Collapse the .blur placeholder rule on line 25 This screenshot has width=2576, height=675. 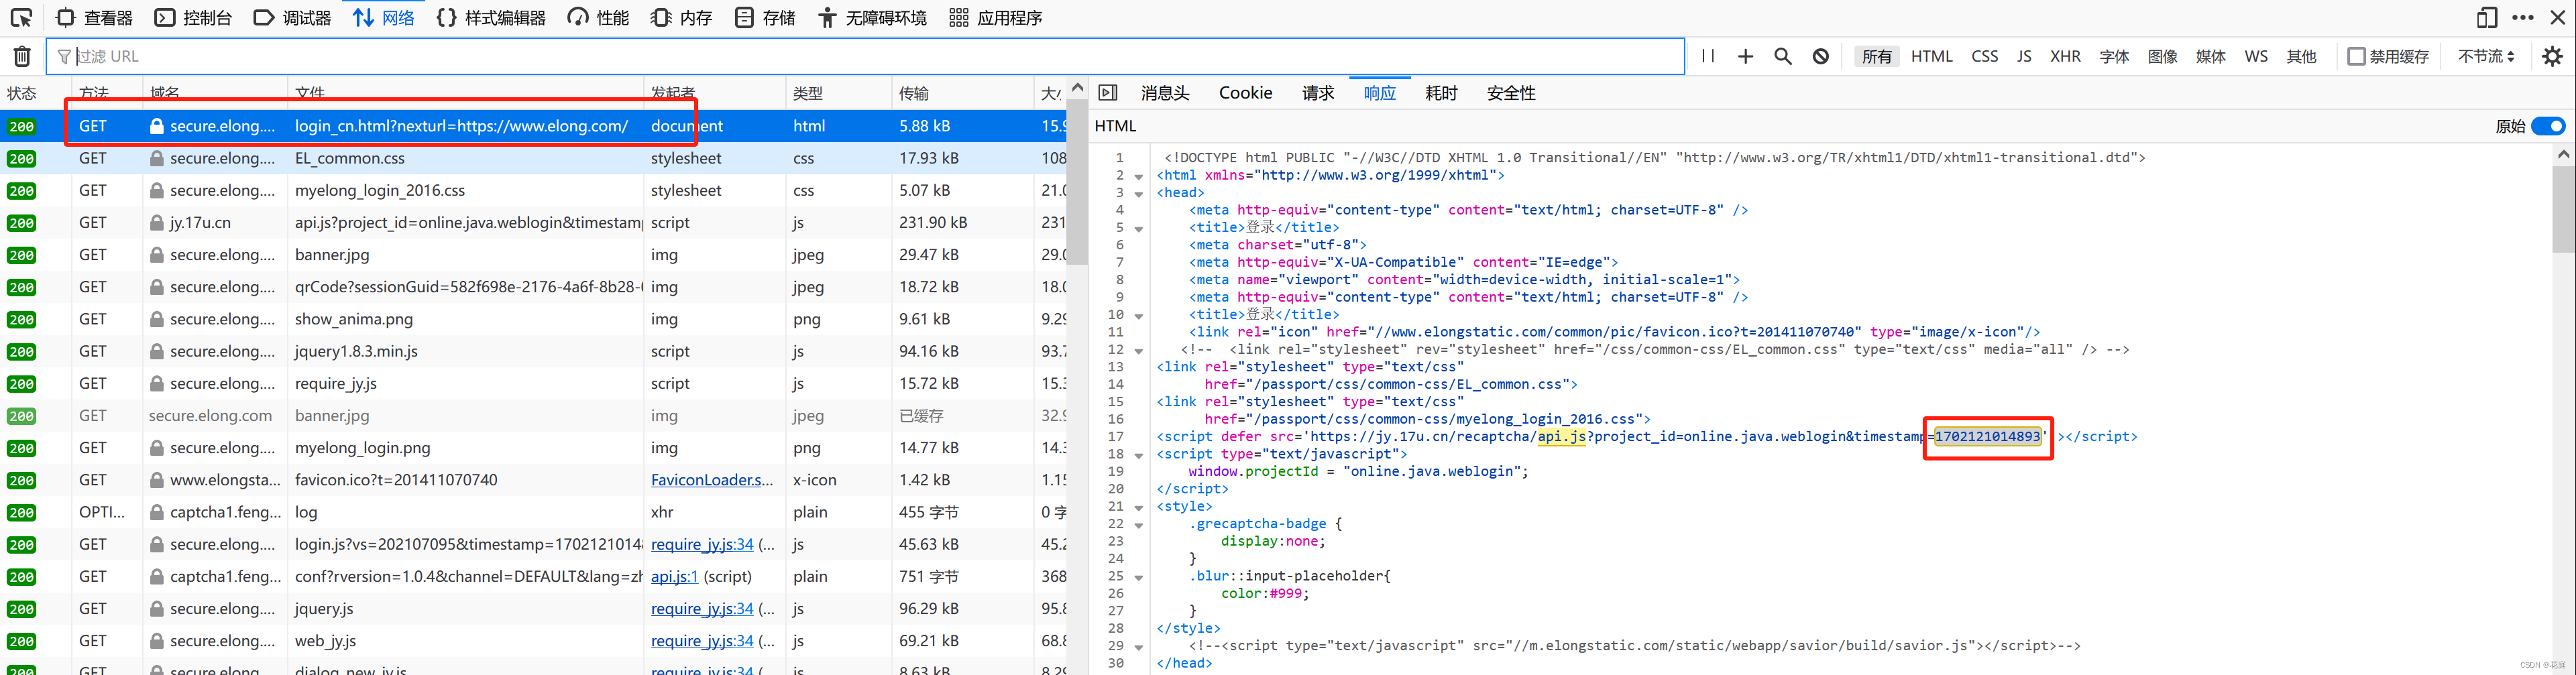tap(1139, 577)
